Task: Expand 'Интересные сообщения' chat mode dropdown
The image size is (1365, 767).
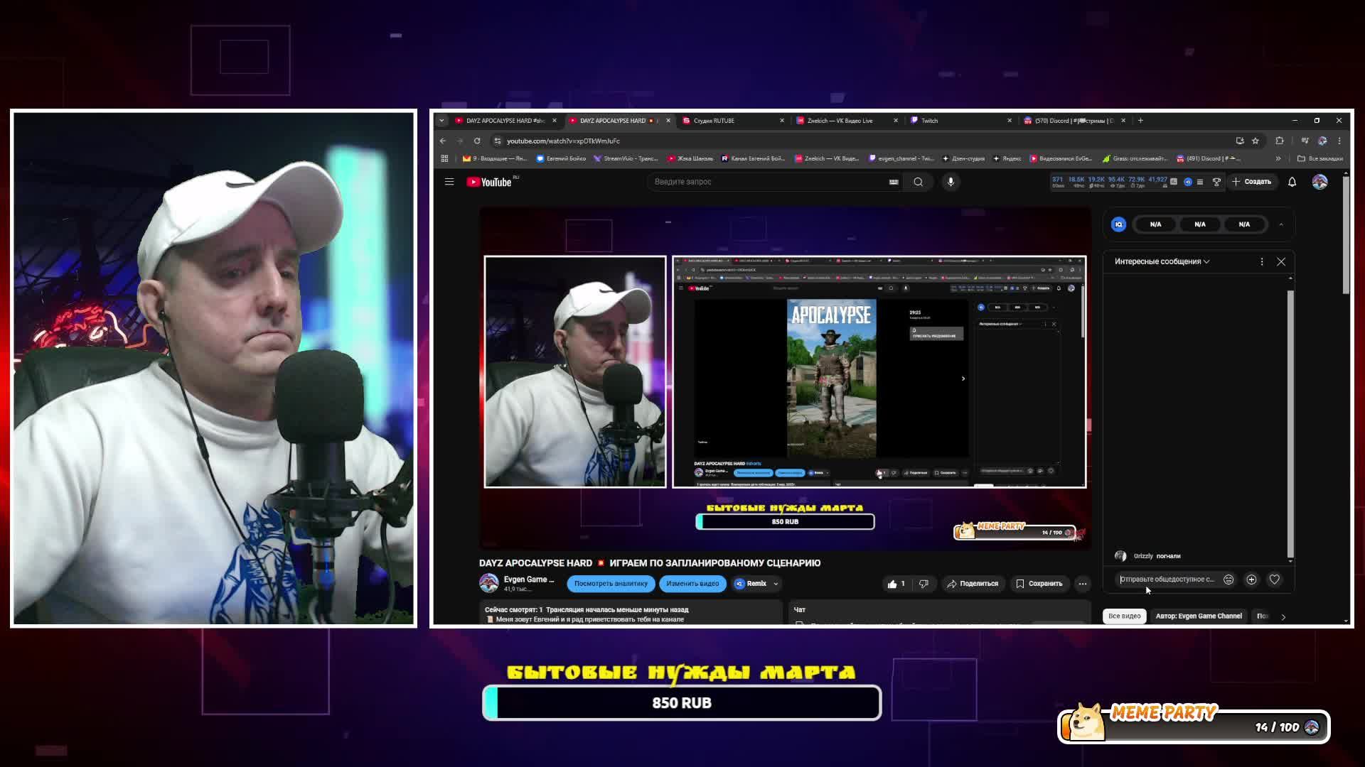Action: tap(1162, 261)
